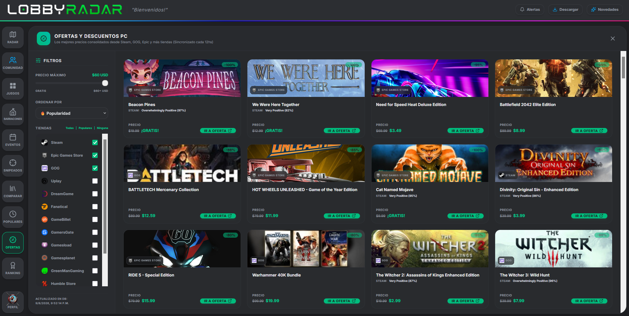Open Divinity: Original Sin offer
Viewport: 629px width, 316px height.
point(589,216)
